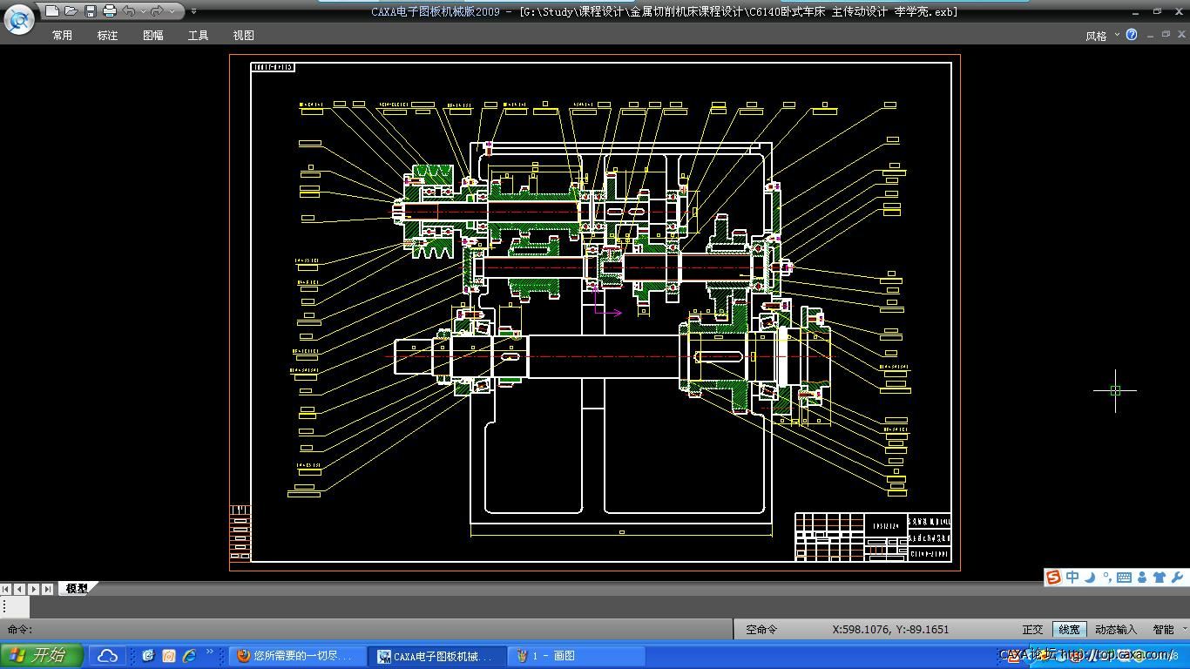Screen dimensions: 1190x669
Task: Click the CAXA application menu orb
Action: [x=19, y=18]
